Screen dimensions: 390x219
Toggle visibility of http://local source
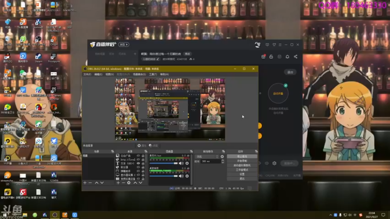[x=138, y=160]
